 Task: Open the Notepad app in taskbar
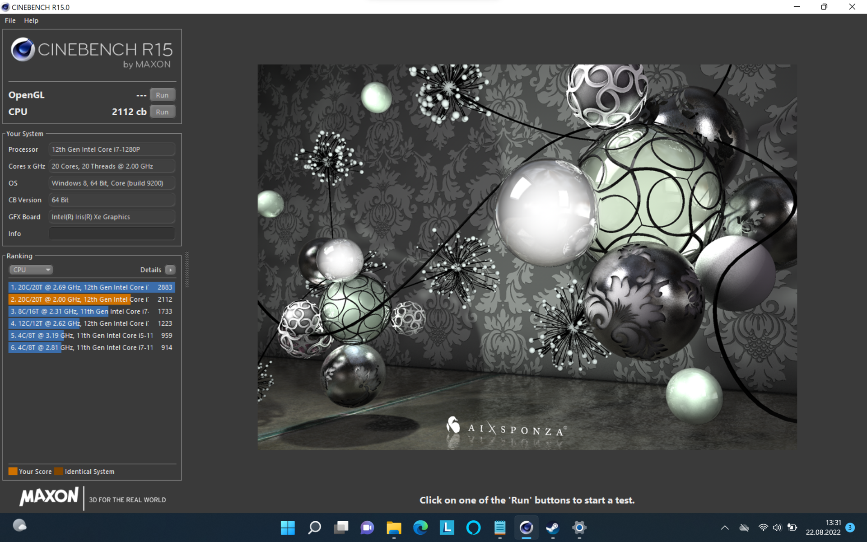point(500,527)
